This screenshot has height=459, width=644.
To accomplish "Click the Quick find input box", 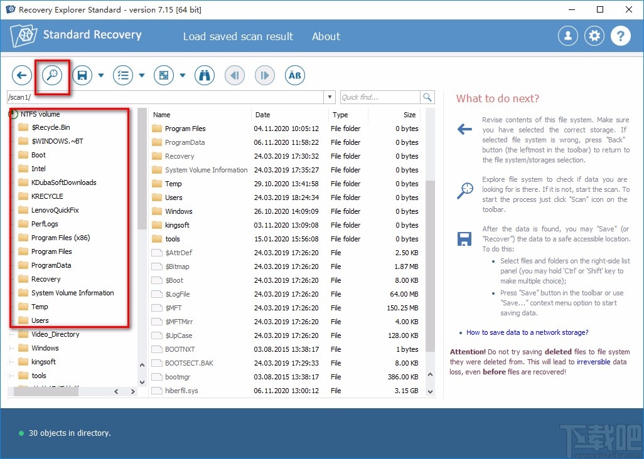I will (x=380, y=97).
